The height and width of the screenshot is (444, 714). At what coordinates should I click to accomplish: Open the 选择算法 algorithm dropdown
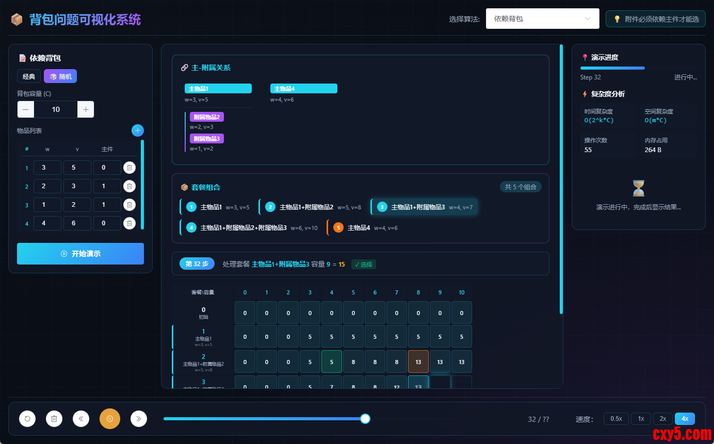(x=542, y=19)
